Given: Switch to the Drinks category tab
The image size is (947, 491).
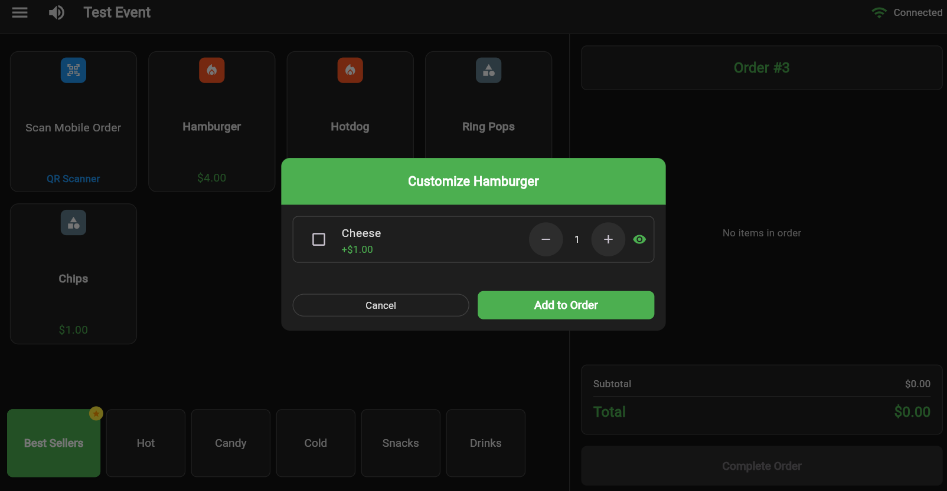Looking at the screenshot, I should pos(486,443).
